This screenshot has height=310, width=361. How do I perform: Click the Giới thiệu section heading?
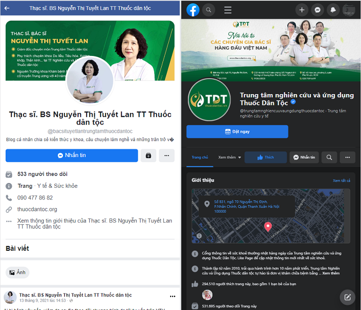click(203, 180)
